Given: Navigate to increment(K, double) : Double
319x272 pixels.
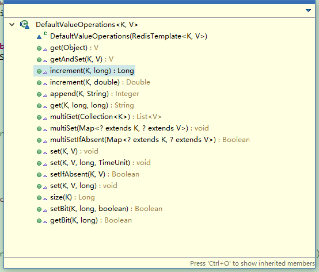Looking at the screenshot, I should [x=100, y=82].
